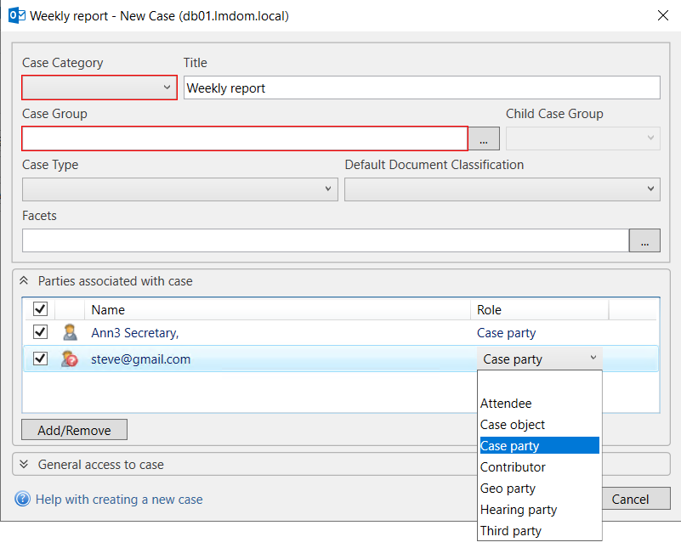
Task: Open Help with creating a new case link
Action: 119,500
